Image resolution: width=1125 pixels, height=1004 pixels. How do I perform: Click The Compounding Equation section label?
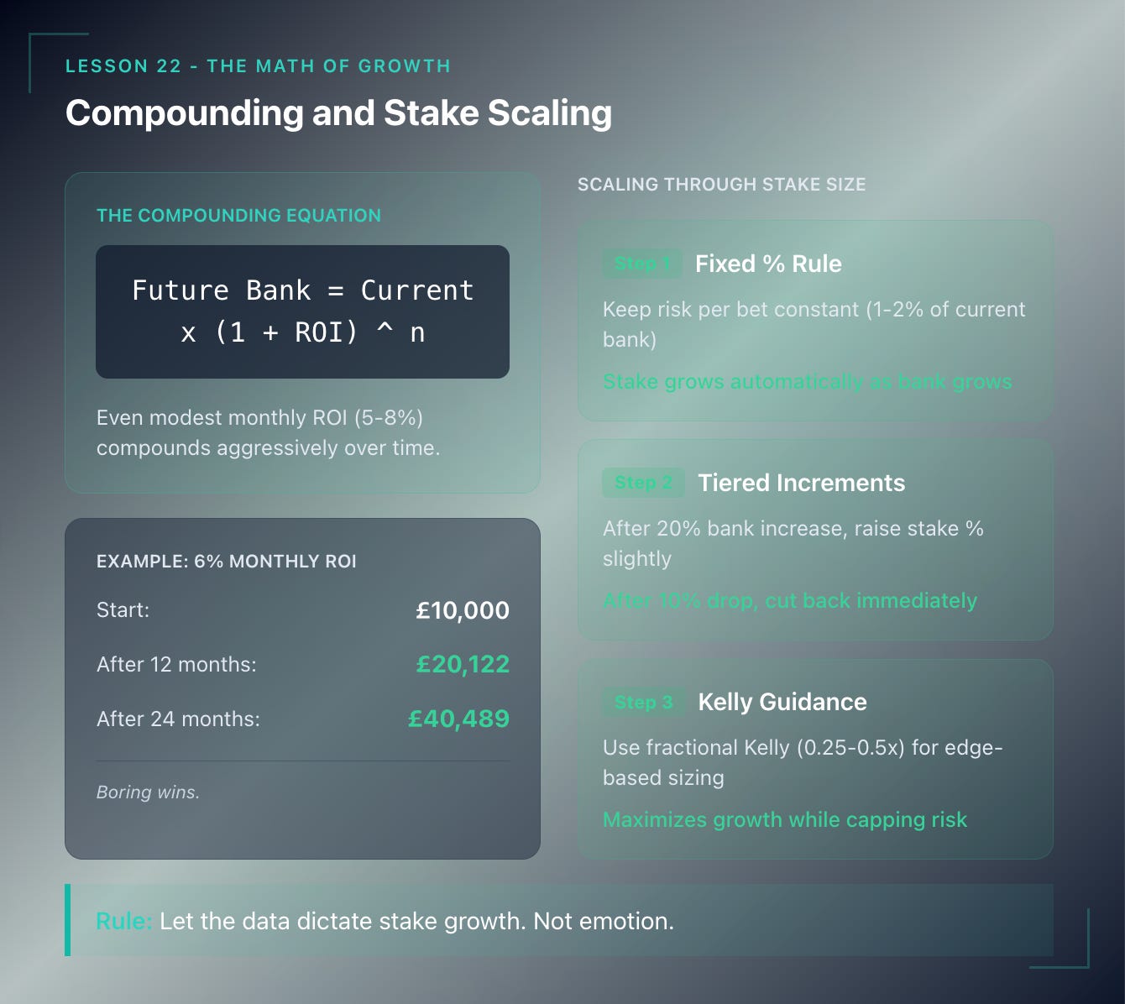[x=238, y=216]
